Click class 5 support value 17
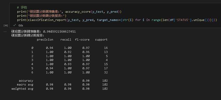This screenshot has height=100, width=221. coord(106,68)
